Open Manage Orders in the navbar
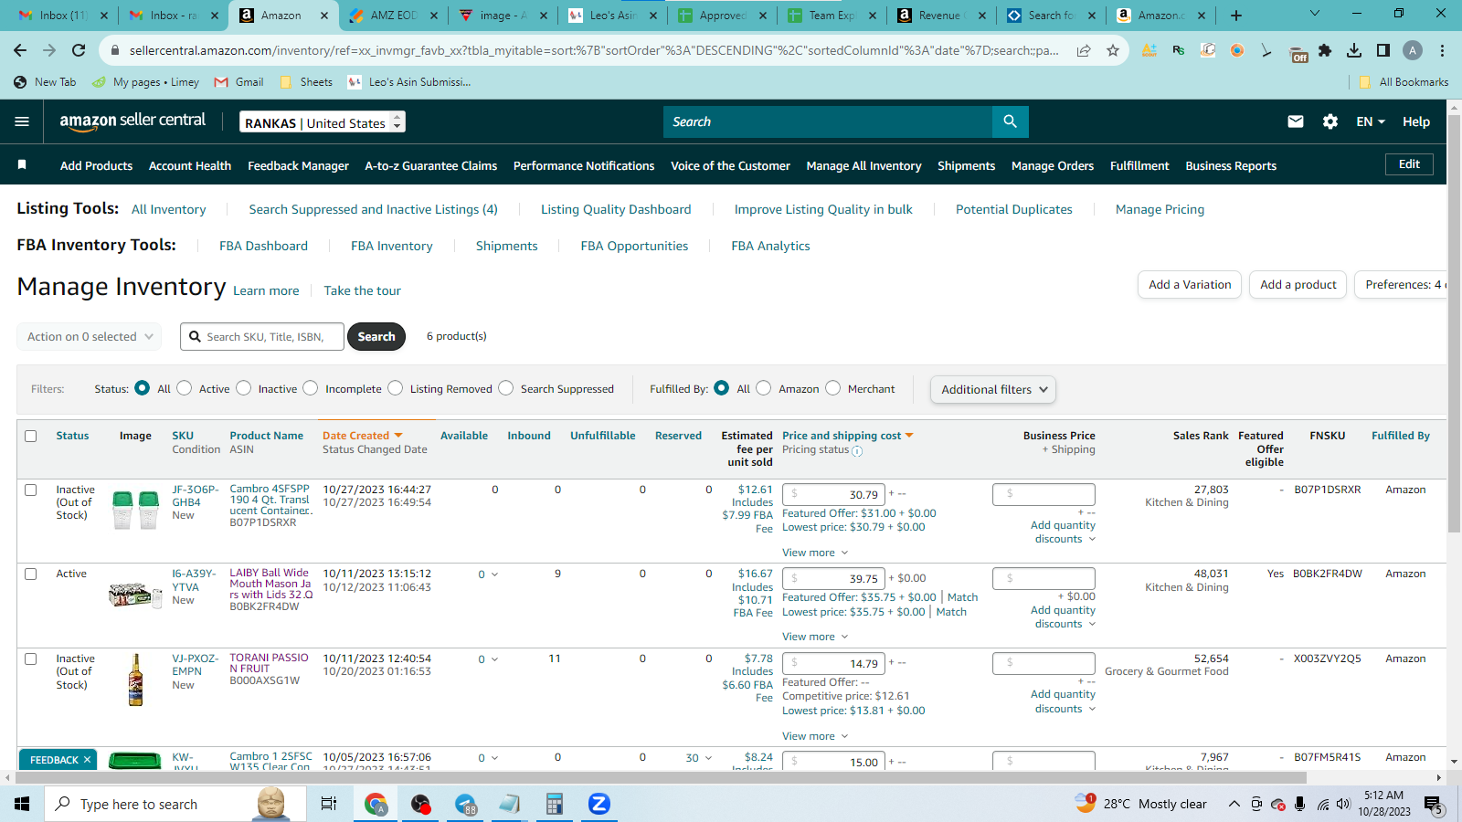Image resolution: width=1462 pixels, height=822 pixels. tap(1053, 165)
